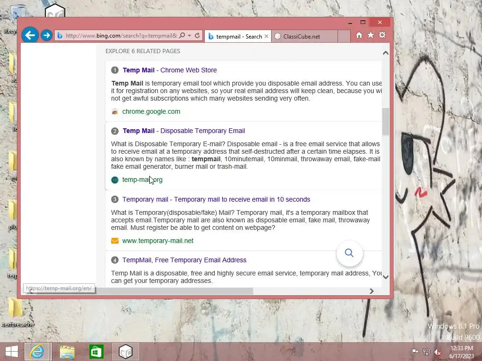482x361 pixels.
Task: Open the taskbar clock and date
Action: (x=462, y=352)
